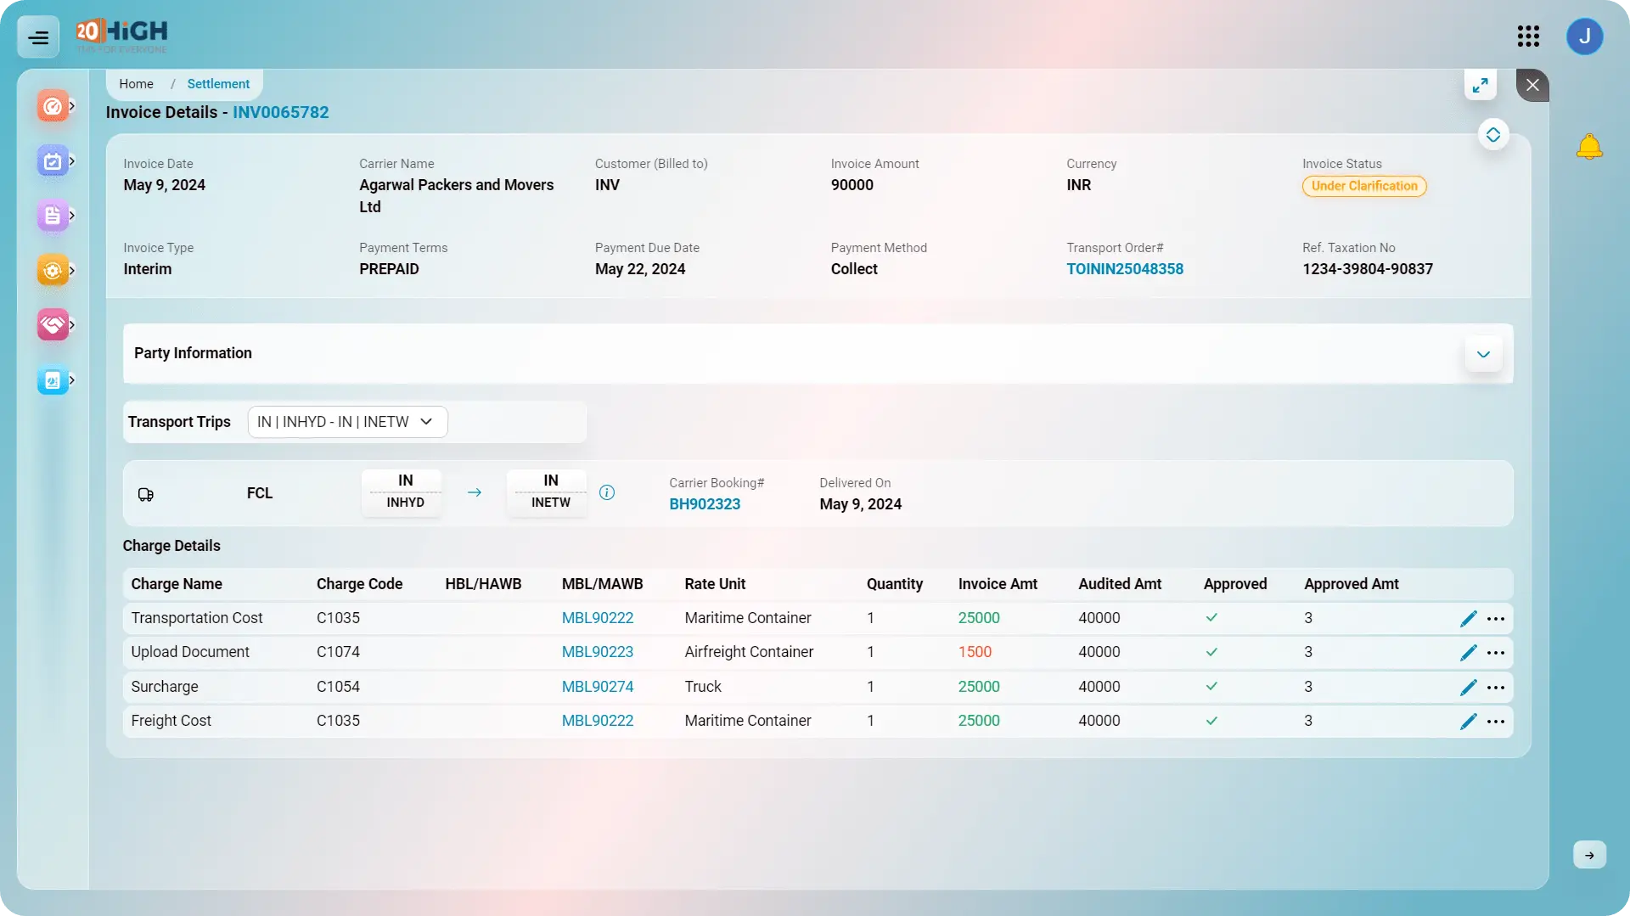The width and height of the screenshot is (1630, 916).
Task: Open the J user profile avatar
Action: pyautogui.click(x=1584, y=37)
